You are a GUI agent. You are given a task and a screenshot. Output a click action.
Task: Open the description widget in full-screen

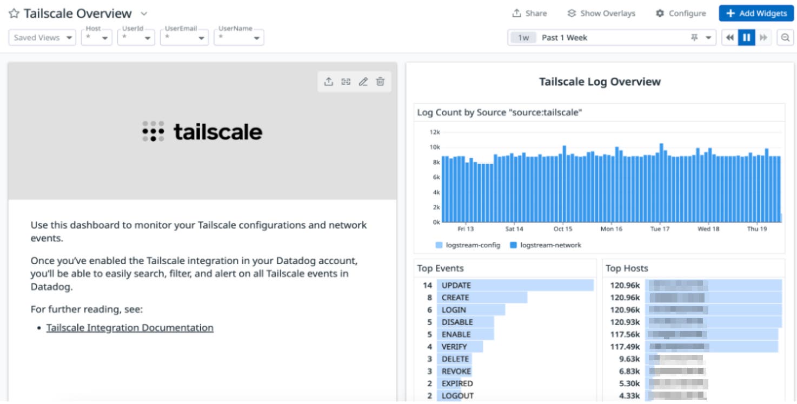(x=346, y=82)
